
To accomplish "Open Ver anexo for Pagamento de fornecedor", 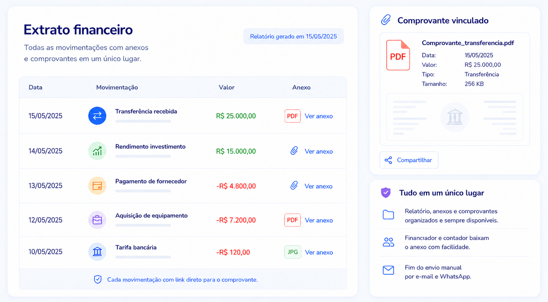I will tap(318, 186).
